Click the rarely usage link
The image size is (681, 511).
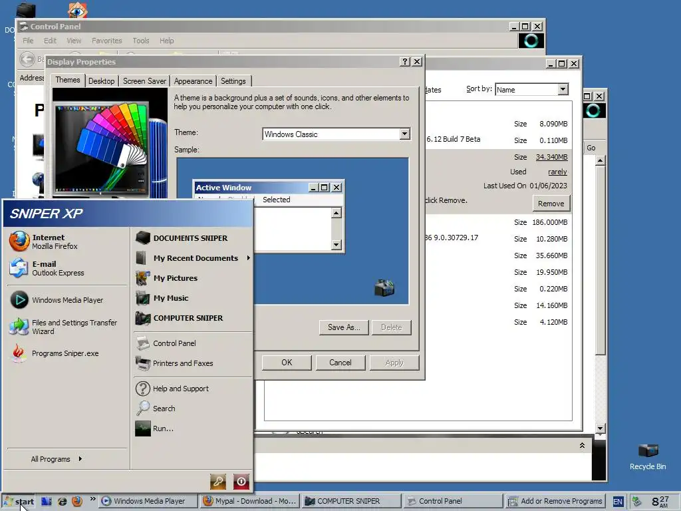pyautogui.click(x=558, y=172)
